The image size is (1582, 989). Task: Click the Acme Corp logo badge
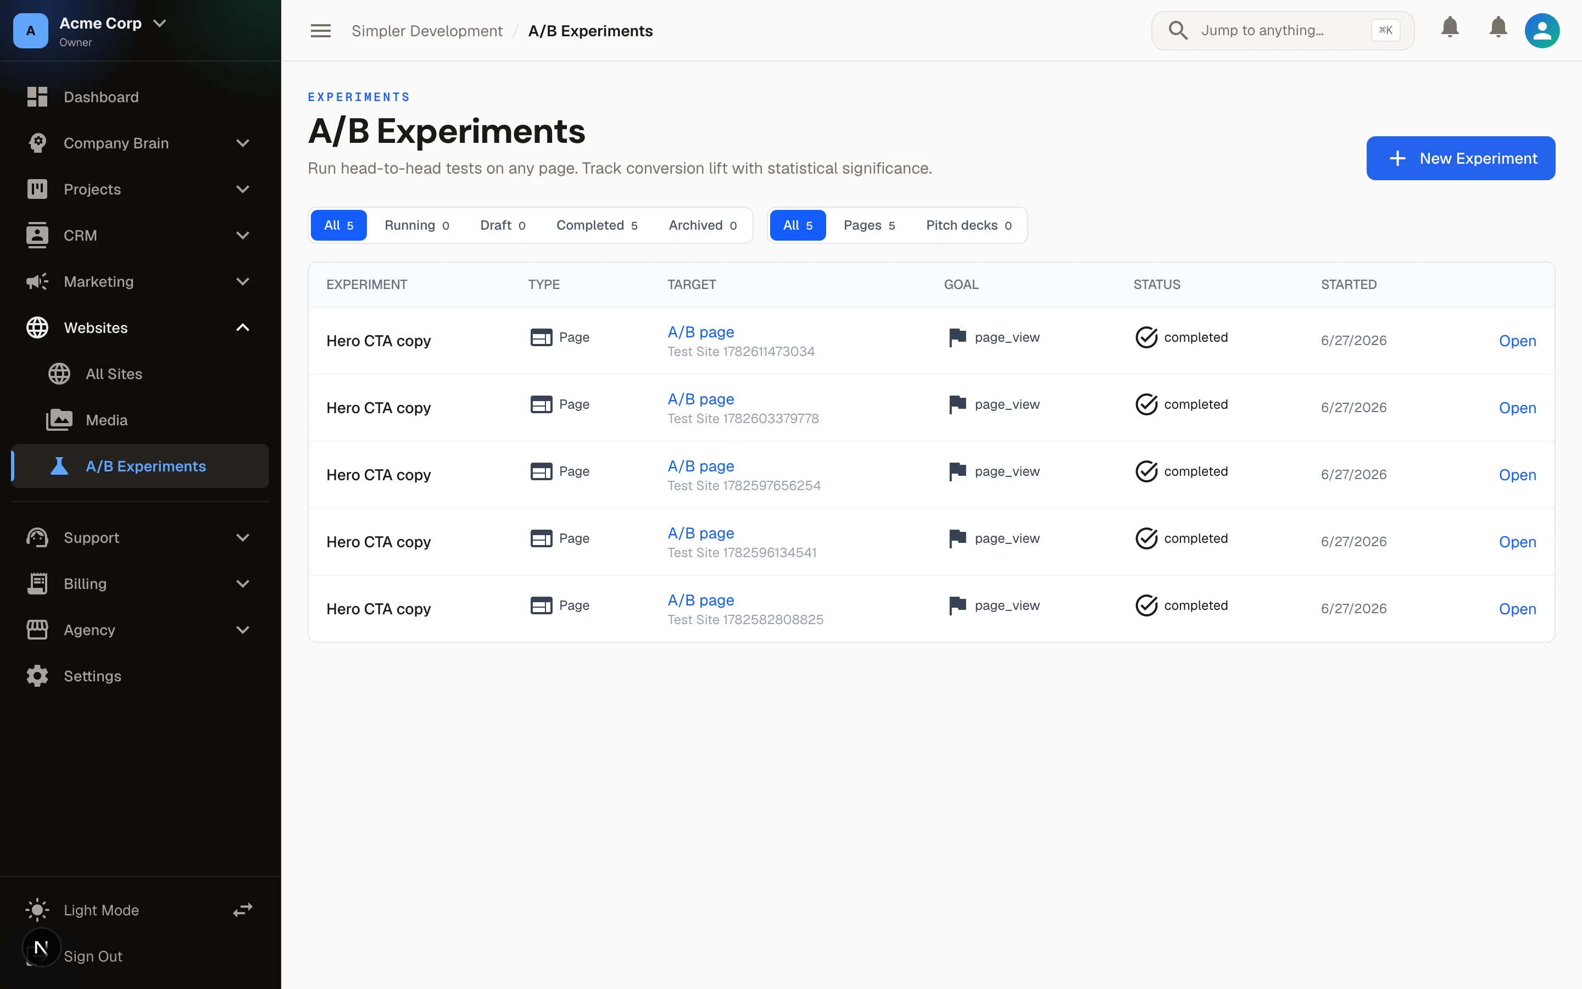pos(31,31)
